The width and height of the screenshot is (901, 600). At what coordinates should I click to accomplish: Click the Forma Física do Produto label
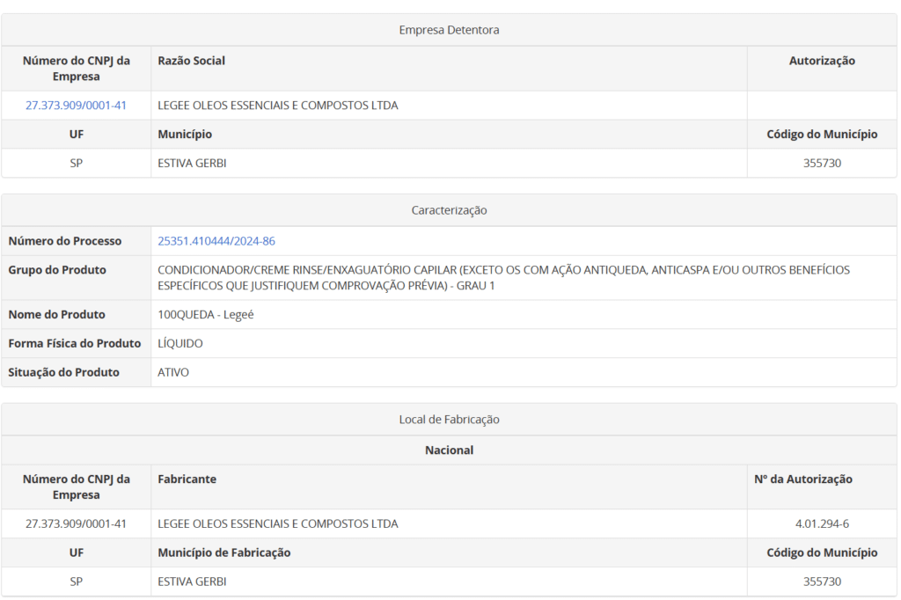click(75, 344)
